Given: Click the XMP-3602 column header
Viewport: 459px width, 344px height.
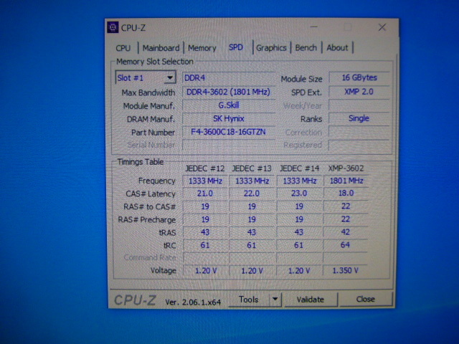Looking at the screenshot, I should click(x=346, y=168).
